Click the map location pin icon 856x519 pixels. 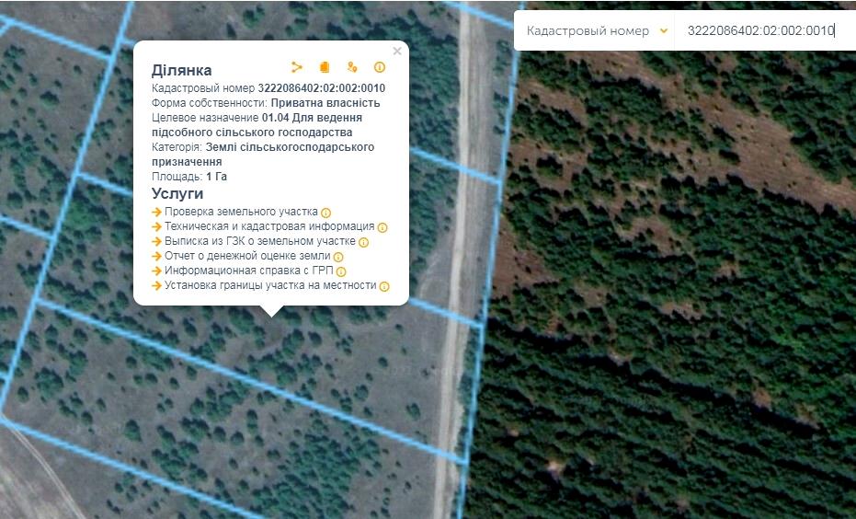[x=352, y=67]
